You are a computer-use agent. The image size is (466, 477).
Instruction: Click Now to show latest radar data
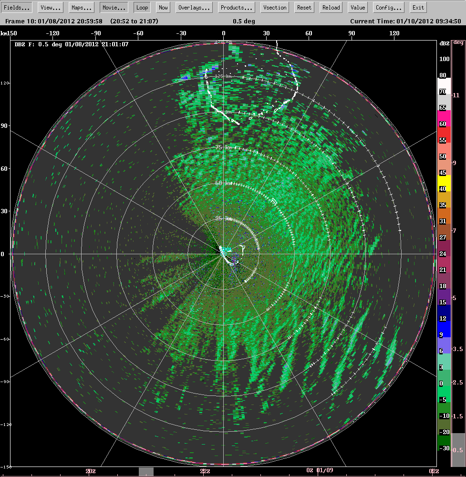coord(163,7)
